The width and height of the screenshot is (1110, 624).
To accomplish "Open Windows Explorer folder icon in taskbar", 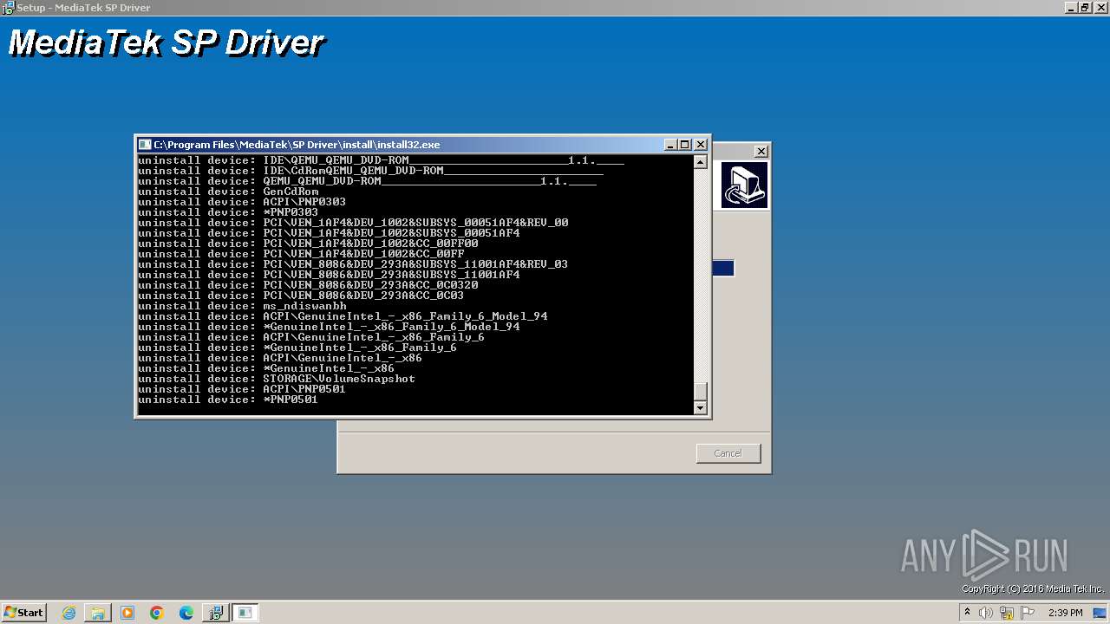I will click(x=98, y=613).
